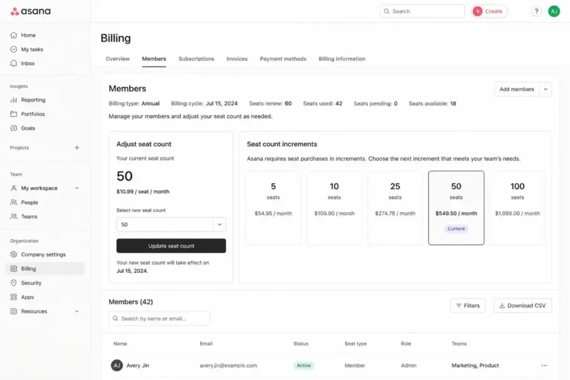
Task: Open the Filters button
Action: [x=468, y=305]
